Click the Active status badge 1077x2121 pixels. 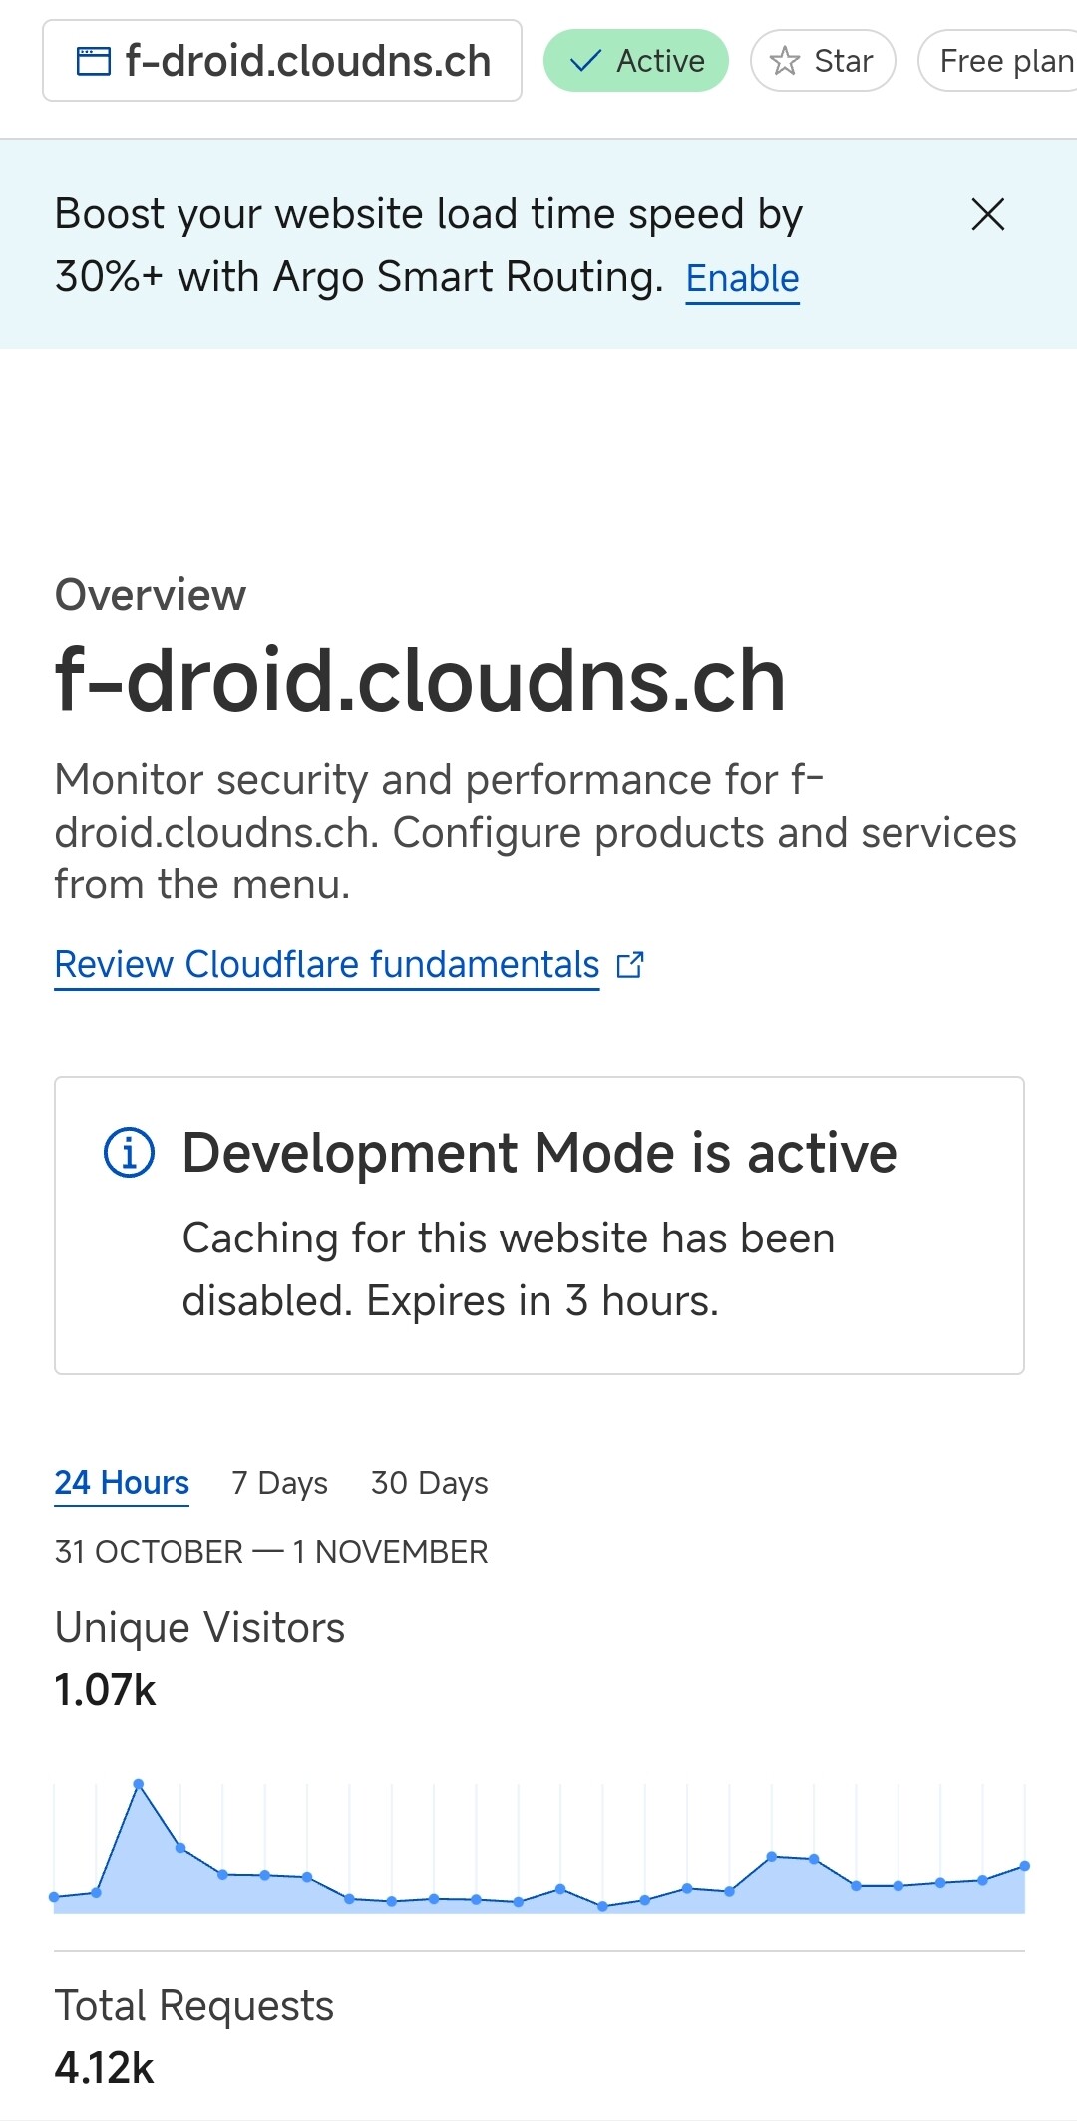(636, 61)
